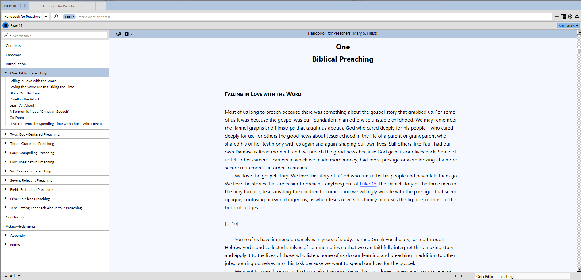Viewport: 581px width, 280px height.
Task: Go to Go Deep section
Action: point(17,118)
